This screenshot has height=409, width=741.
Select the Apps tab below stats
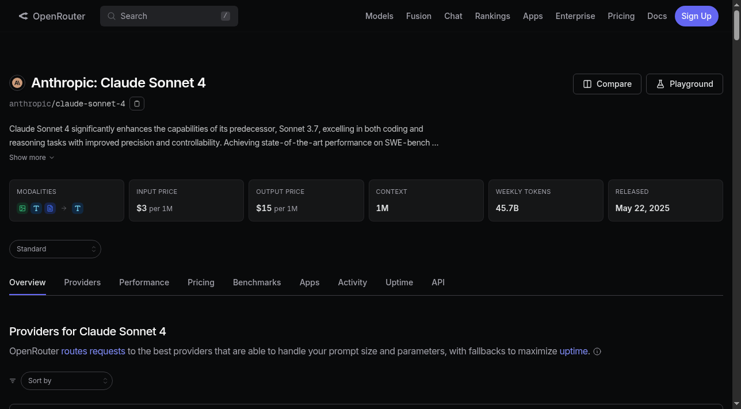(310, 282)
